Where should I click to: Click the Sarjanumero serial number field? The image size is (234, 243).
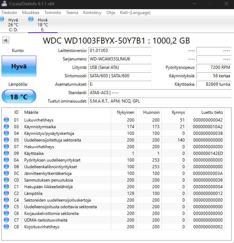pyautogui.click(x=119, y=59)
